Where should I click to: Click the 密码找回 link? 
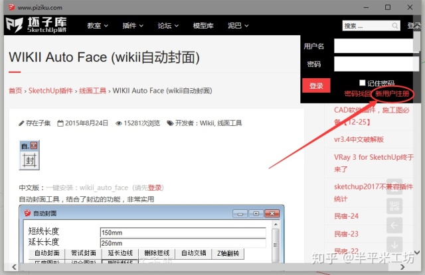point(357,94)
